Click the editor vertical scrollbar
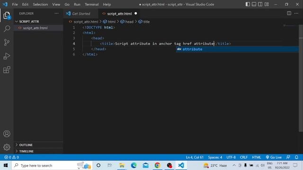Image resolution: width=303 pixels, height=170 pixels. click(x=301, y=78)
